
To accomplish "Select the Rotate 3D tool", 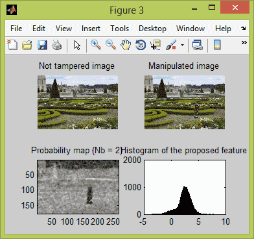I will (x=141, y=45).
